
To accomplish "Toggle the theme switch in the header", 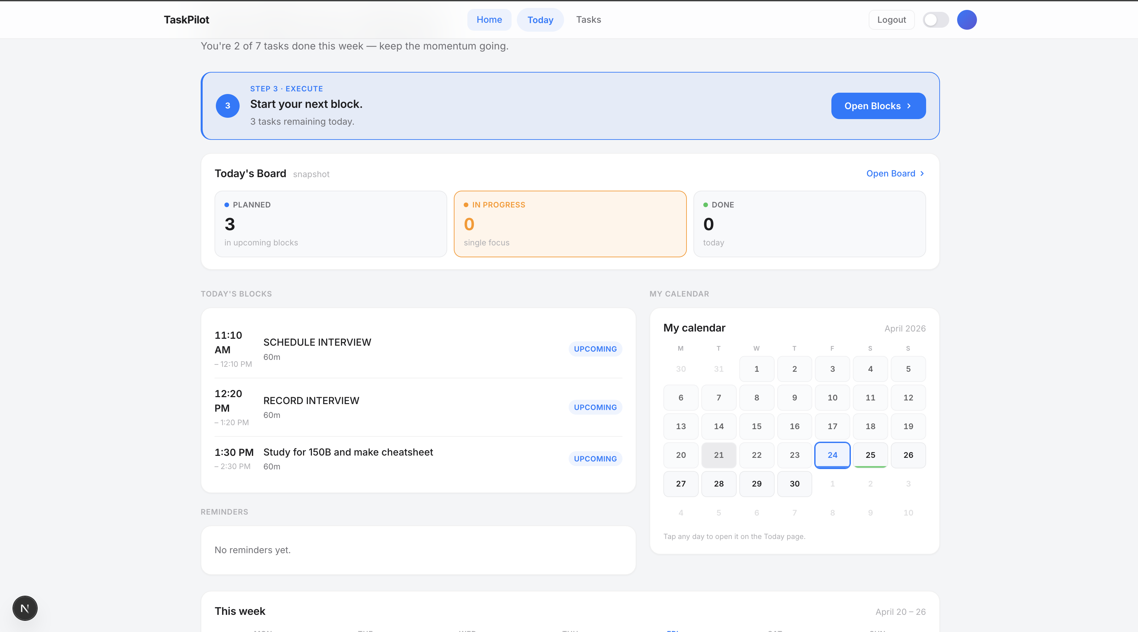I will [936, 19].
